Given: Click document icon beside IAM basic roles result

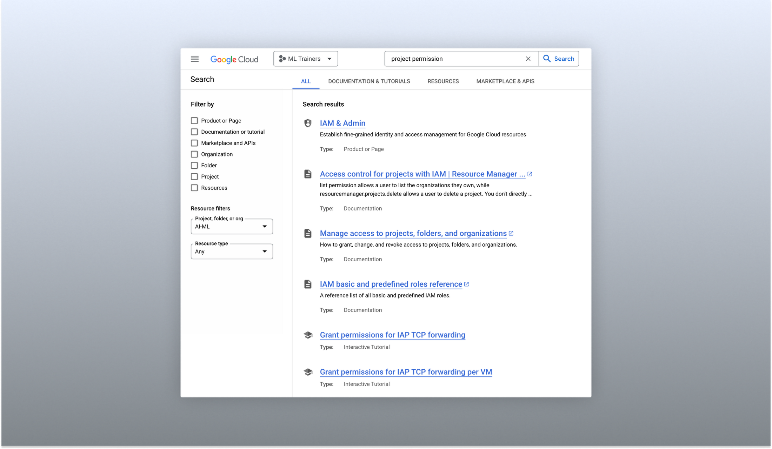Looking at the screenshot, I should pyautogui.click(x=308, y=284).
